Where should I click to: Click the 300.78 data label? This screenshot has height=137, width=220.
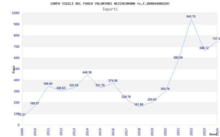pyautogui.click(x=165, y=89)
